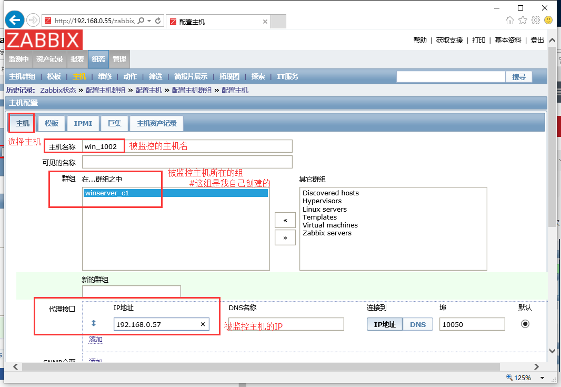This screenshot has width=561, height=387.
Task: Open the address bar dropdown arrow
Action: click(x=149, y=21)
